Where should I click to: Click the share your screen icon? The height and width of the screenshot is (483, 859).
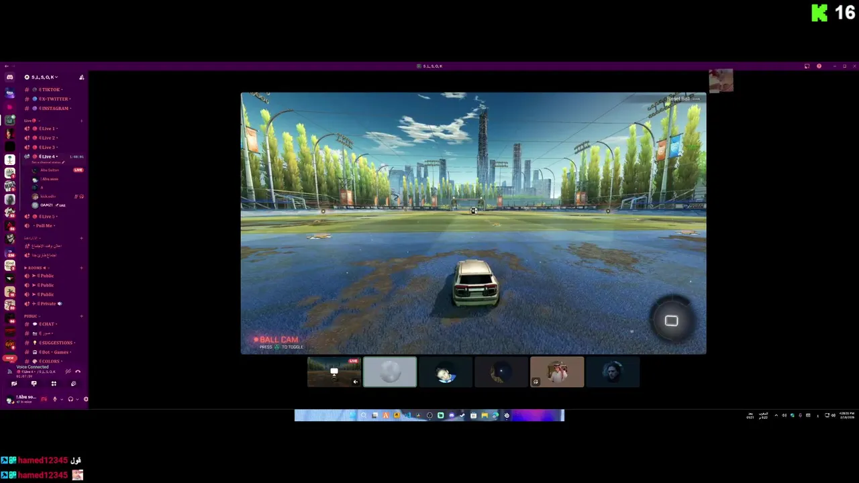click(x=34, y=384)
